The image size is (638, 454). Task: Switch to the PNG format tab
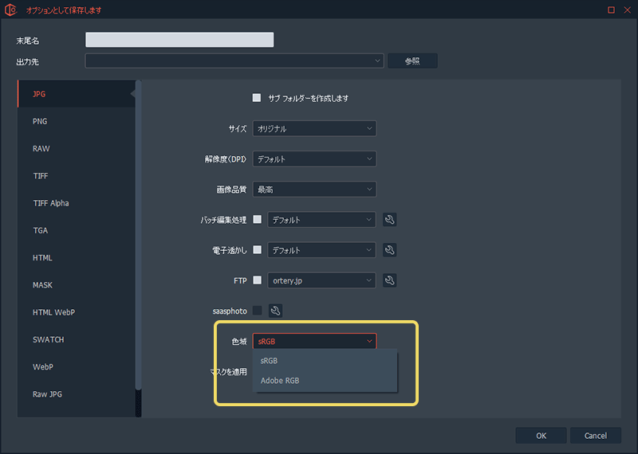coord(40,121)
